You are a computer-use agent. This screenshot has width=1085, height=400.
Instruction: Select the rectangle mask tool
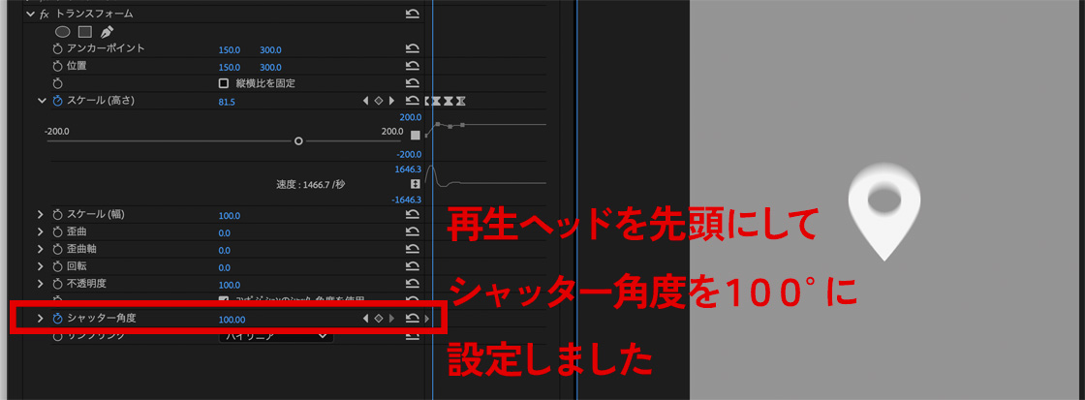click(84, 31)
